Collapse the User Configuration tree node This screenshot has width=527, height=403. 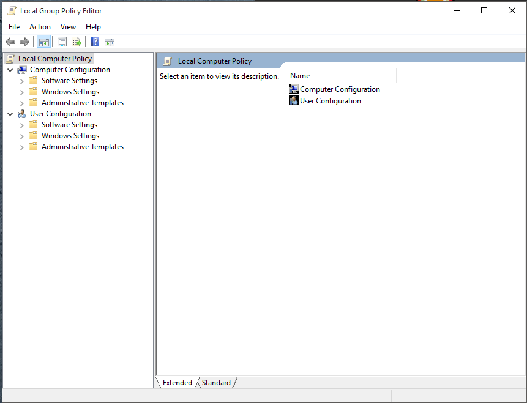pos(10,114)
